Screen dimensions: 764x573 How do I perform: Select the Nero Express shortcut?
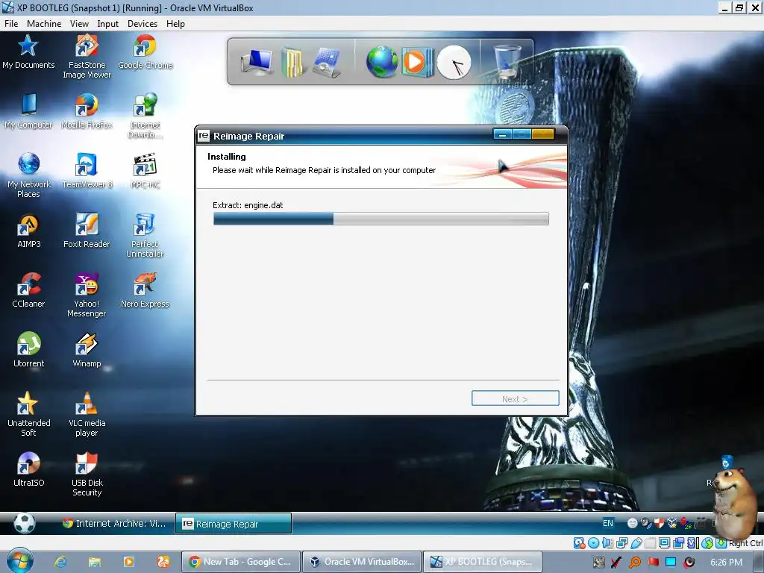(x=145, y=290)
